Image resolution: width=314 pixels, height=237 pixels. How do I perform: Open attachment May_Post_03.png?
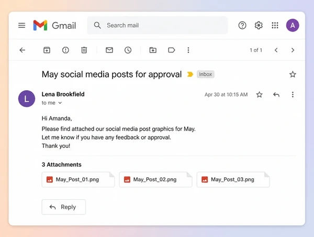click(x=233, y=179)
